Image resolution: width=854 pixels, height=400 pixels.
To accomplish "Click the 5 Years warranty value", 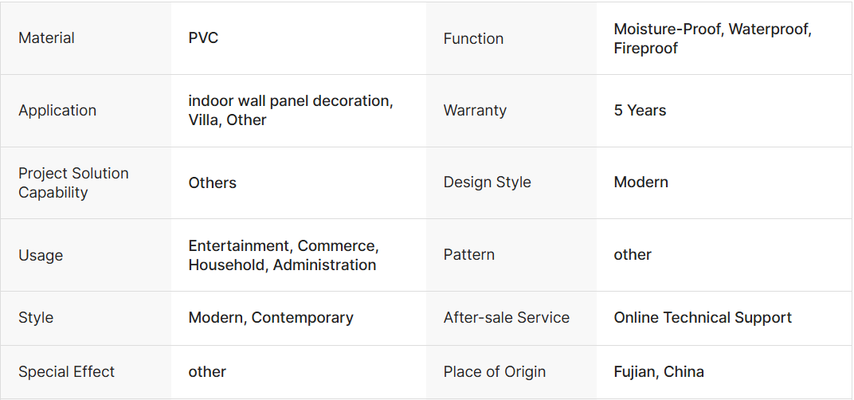I will (x=640, y=111).
